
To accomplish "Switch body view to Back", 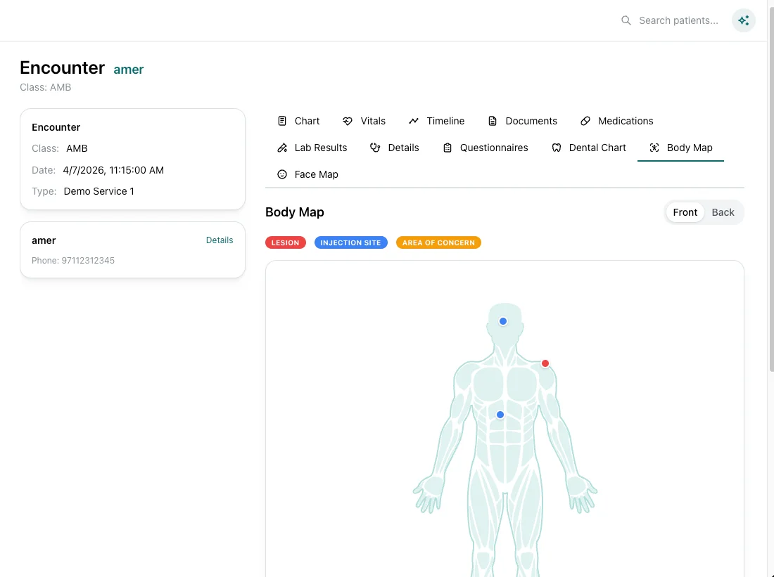I will [x=723, y=212].
